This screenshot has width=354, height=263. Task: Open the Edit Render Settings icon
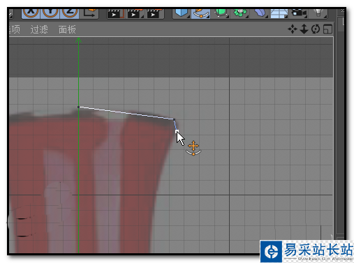(155, 13)
